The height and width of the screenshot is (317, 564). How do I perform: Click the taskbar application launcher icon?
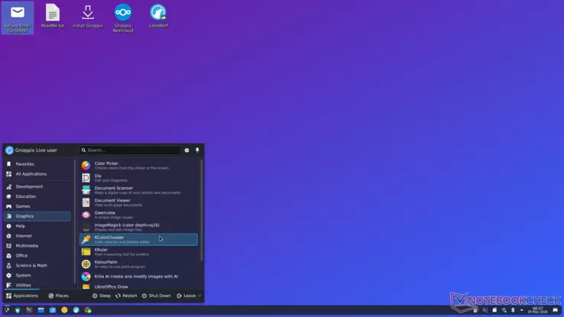pyautogui.click(x=6, y=310)
